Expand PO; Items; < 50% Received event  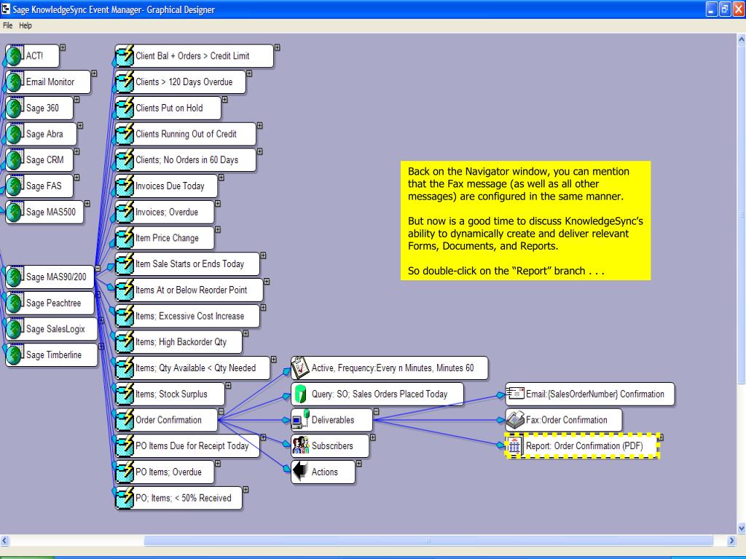[246, 490]
